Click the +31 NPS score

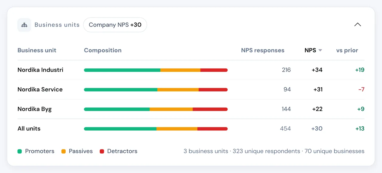click(318, 90)
